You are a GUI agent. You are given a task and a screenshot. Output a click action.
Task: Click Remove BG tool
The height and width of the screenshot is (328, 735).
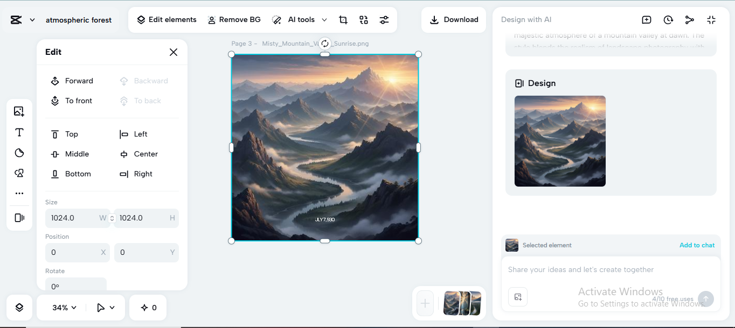[234, 20]
